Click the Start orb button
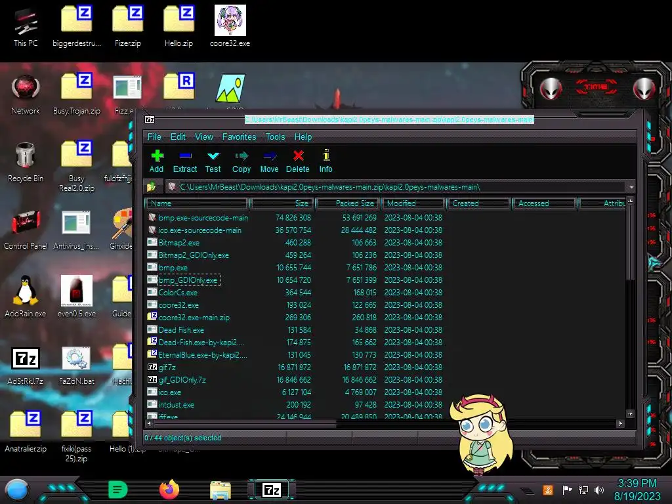672x504 pixels. click(17, 490)
